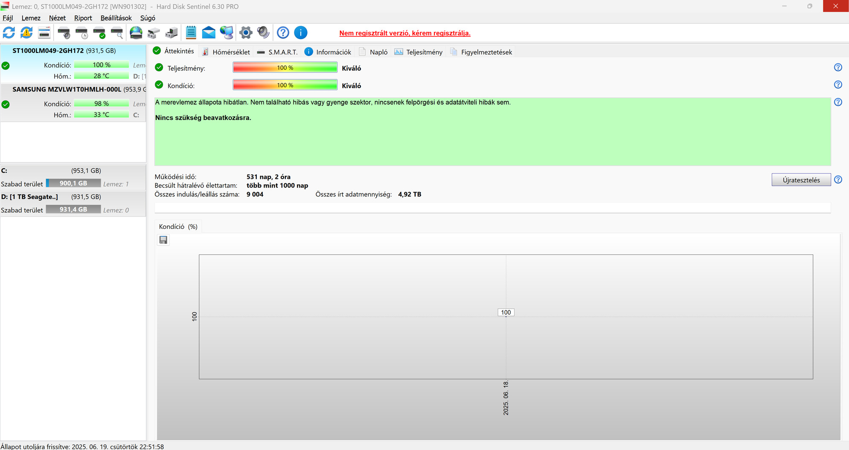Click the green check icon on Áttekintés tab
This screenshot has width=849, height=450.
click(x=157, y=51)
